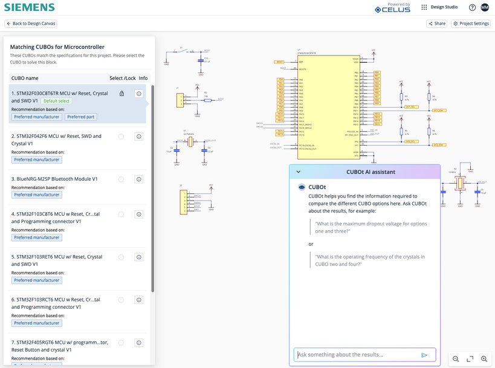Select the STM32F042F6 MCU radio button
Image resolution: width=495 pixels, height=368 pixels.
[121, 137]
